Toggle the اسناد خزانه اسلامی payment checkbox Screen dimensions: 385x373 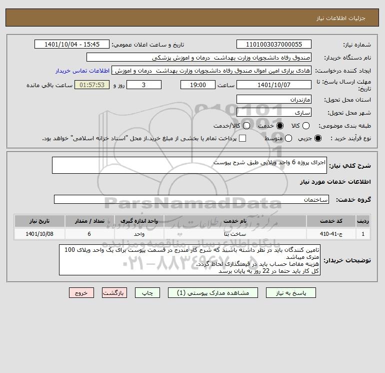click(x=242, y=138)
